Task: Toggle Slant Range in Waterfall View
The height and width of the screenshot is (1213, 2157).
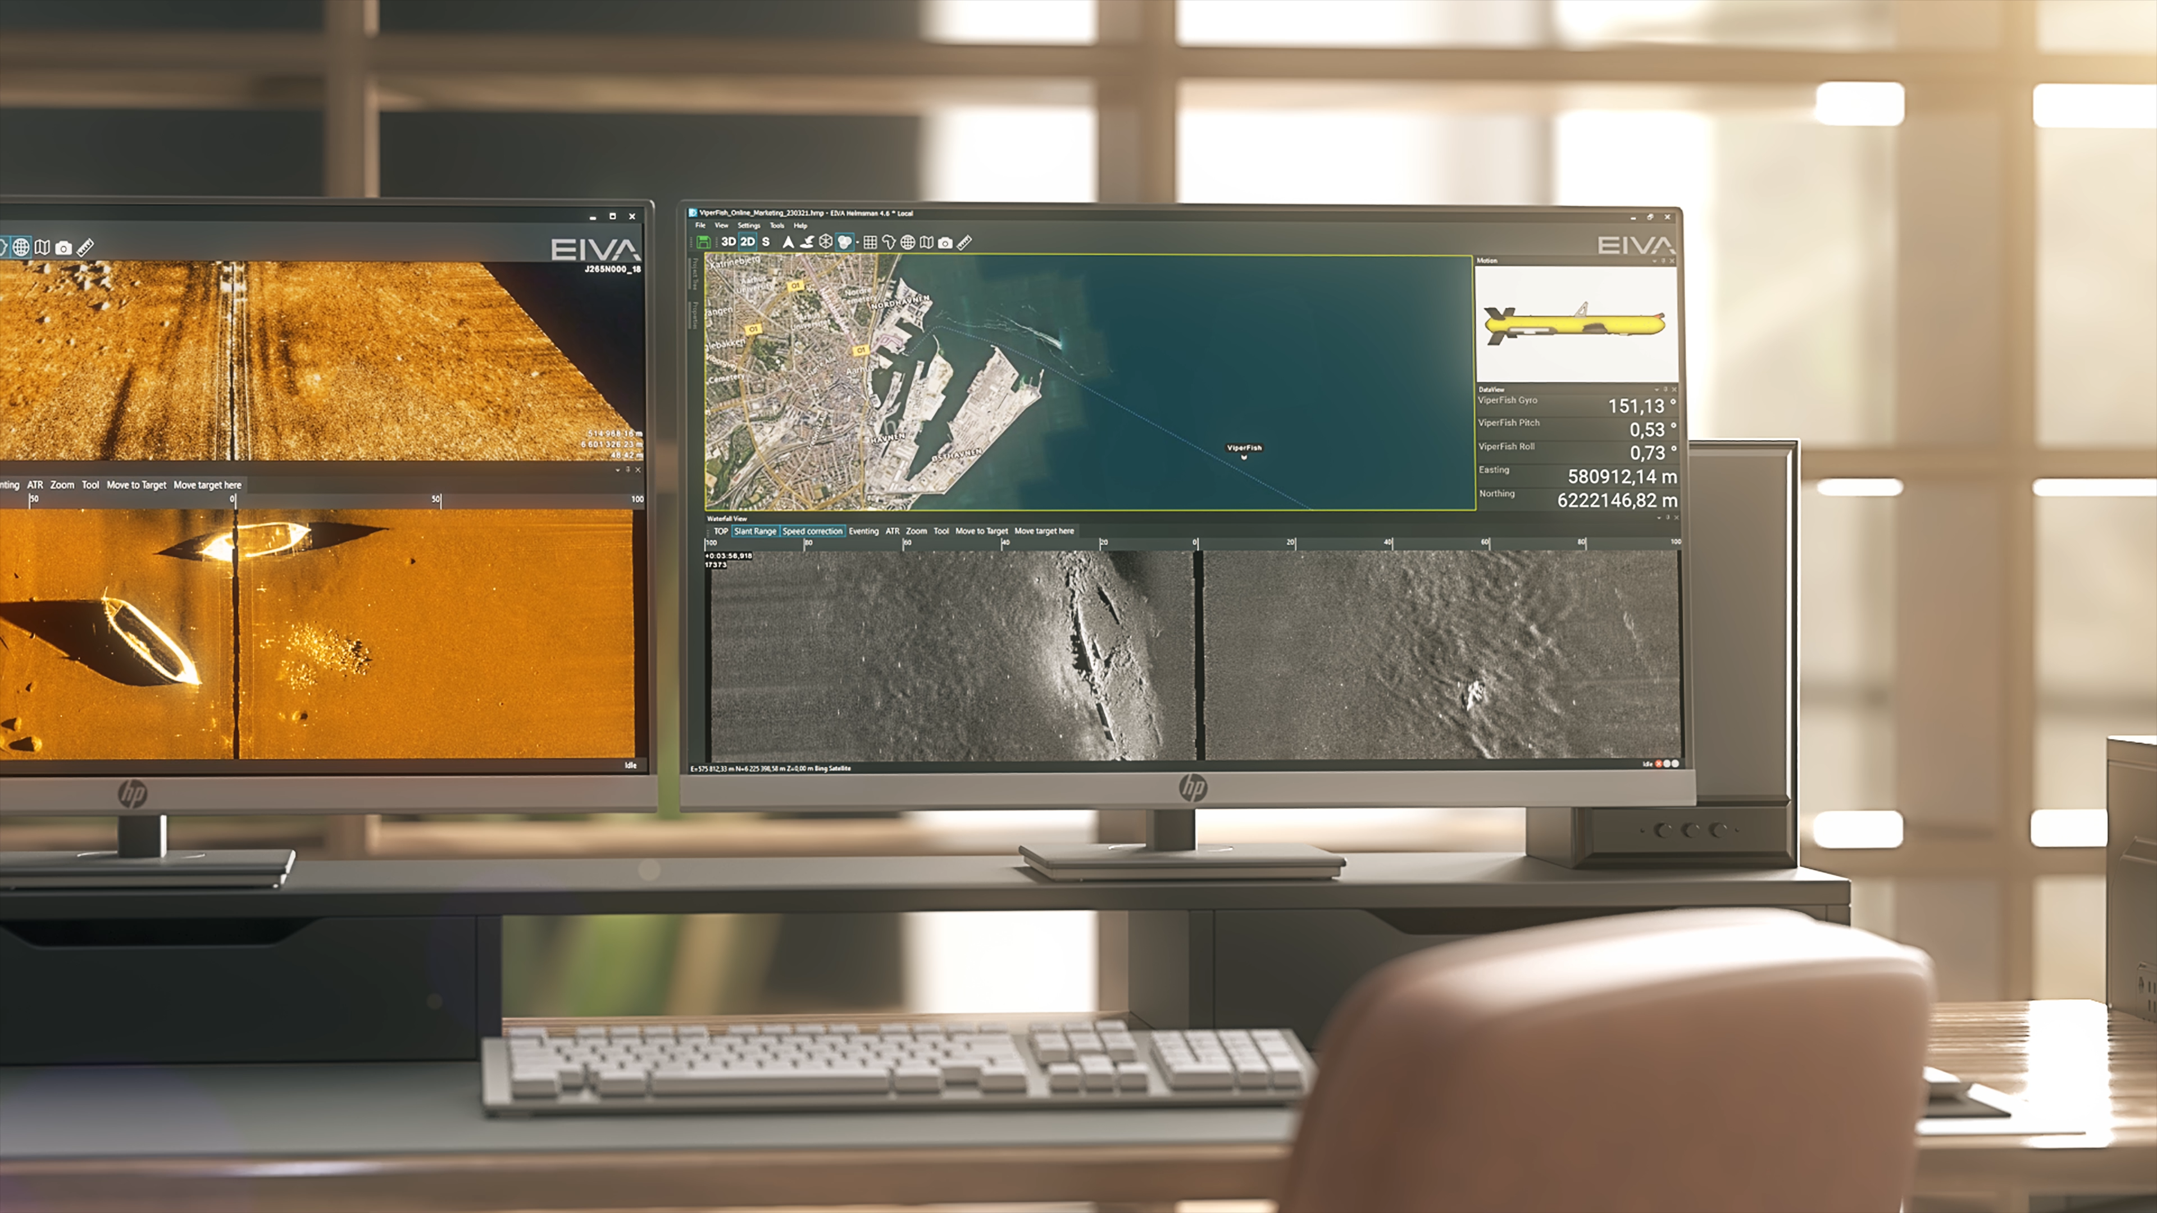Action: point(754,531)
